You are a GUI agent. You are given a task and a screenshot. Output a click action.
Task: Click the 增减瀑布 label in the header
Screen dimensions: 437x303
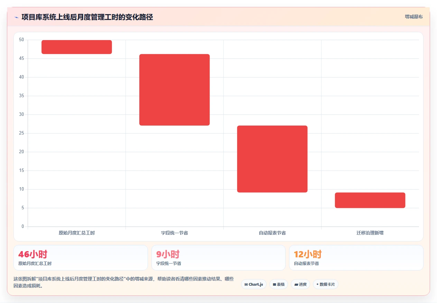413,17
